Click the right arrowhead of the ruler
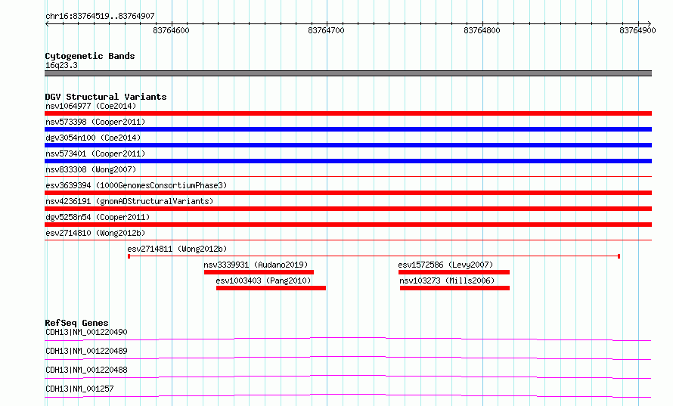Viewport: 673px width, 406px height. click(x=650, y=23)
